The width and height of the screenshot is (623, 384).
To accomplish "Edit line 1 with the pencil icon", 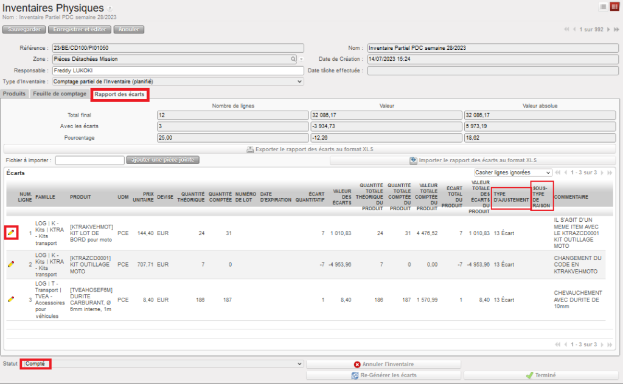I will (x=11, y=232).
